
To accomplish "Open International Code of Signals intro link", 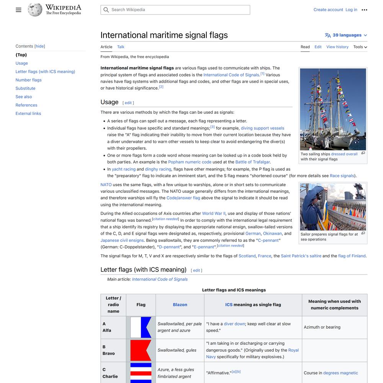I will point(231,75).
